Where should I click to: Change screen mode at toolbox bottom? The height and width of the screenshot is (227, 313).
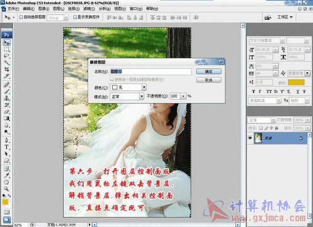click(x=7, y=220)
